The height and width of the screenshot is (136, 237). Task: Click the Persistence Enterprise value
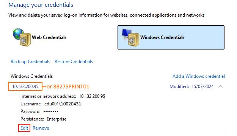click(57, 119)
